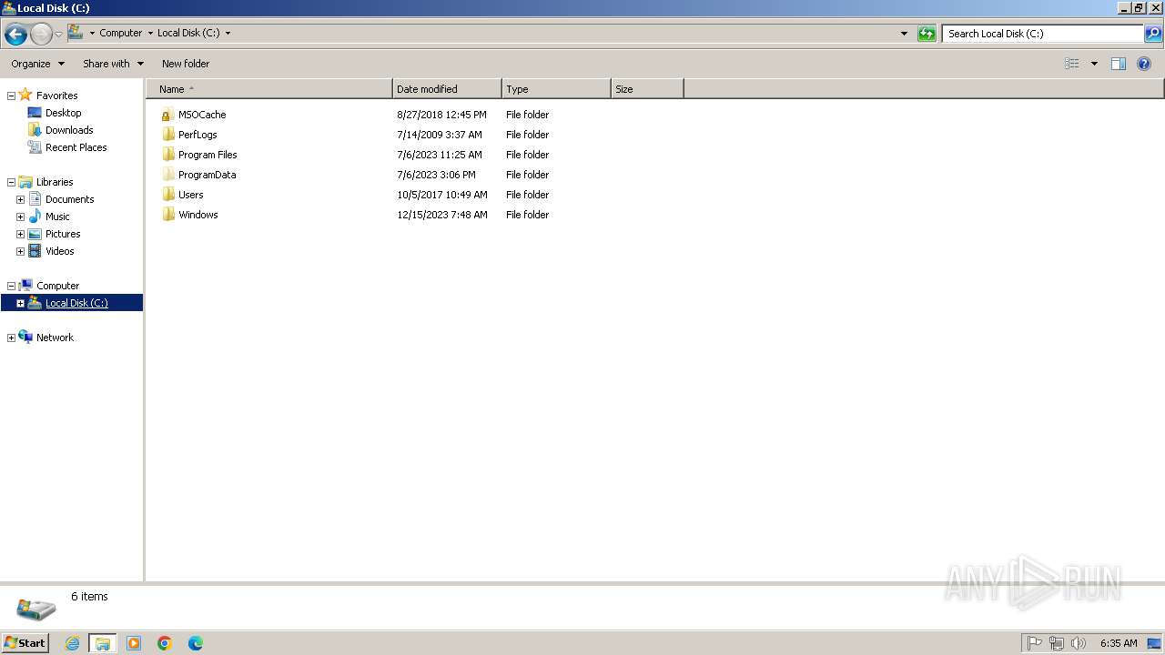This screenshot has height=655, width=1165.
Task: Go back with the Back arrow button
Action: tap(15, 35)
